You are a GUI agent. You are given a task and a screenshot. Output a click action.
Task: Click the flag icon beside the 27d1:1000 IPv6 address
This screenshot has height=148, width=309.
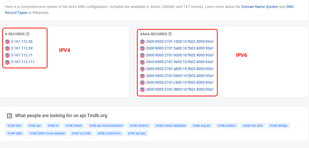pyautogui.click(x=142, y=41)
